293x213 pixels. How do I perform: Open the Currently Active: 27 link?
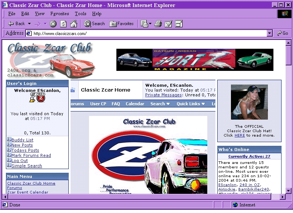point(249,156)
